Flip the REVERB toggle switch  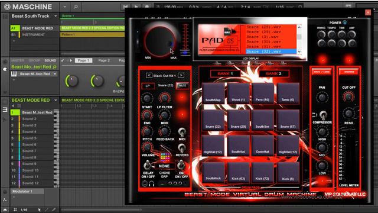pyautogui.click(x=182, y=148)
